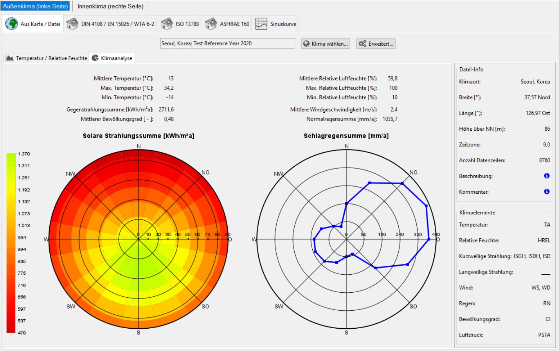
Task: Click the solar radiation color scale legend
Action: pos(11,243)
